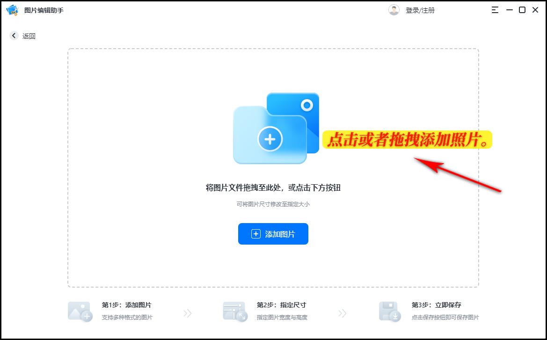Select the 第1步 添加图片 step icon
The height and width of the screenshot is (340, 547).
(80, 310)
